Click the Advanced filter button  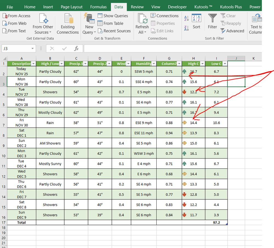click(x=232, y=31)
